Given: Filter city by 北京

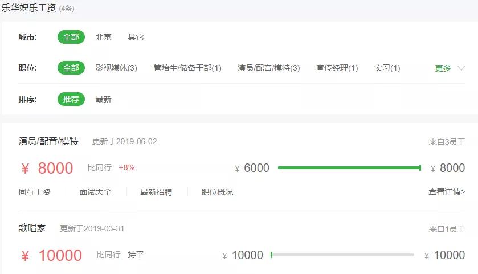Looking at the screenshot, I should [x=103, y=37].
